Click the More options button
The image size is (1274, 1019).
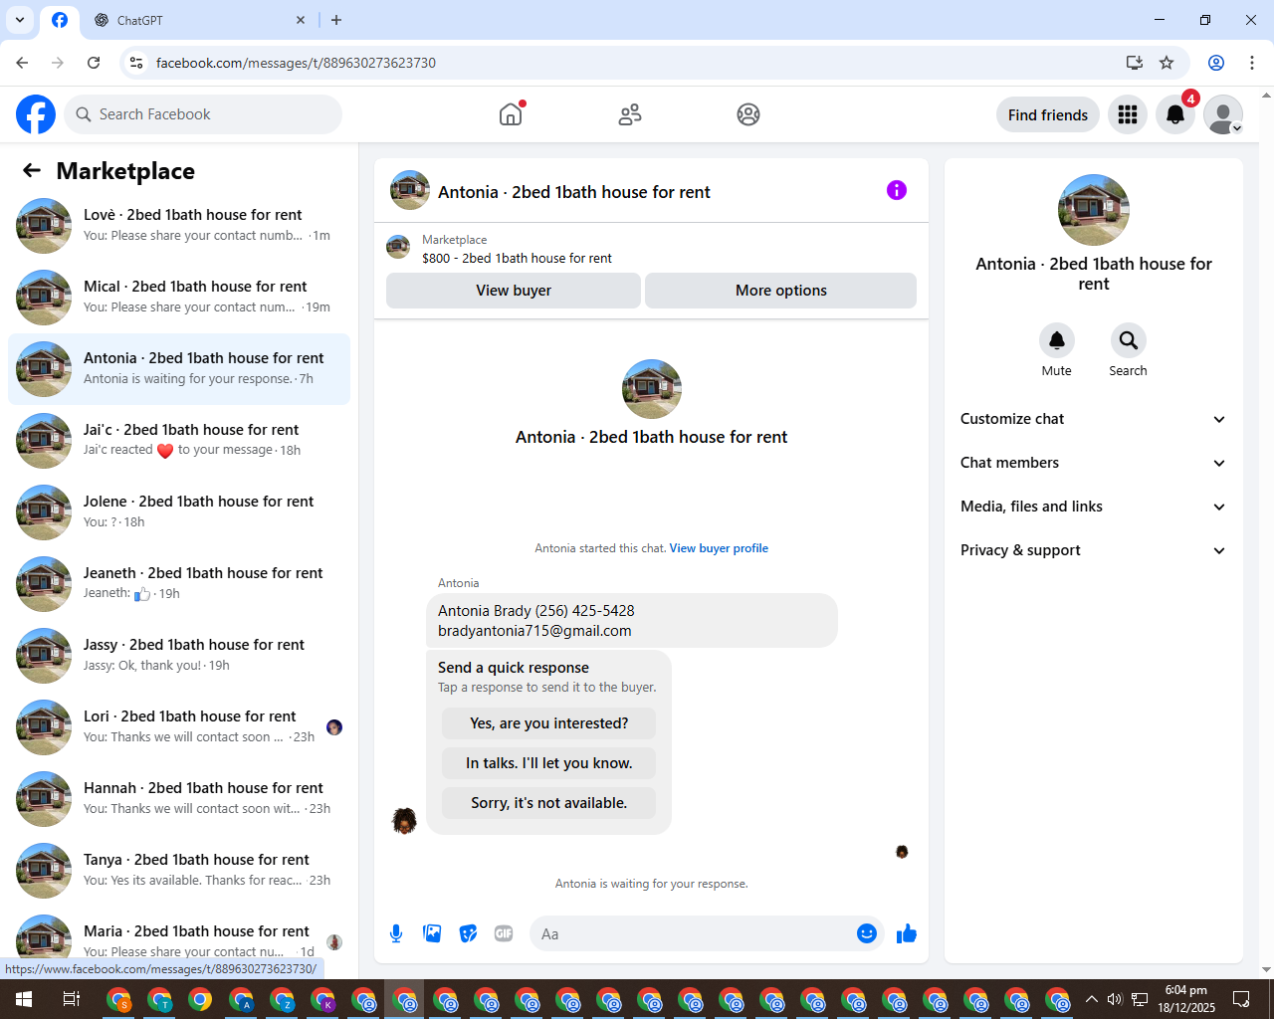[781, 291]
